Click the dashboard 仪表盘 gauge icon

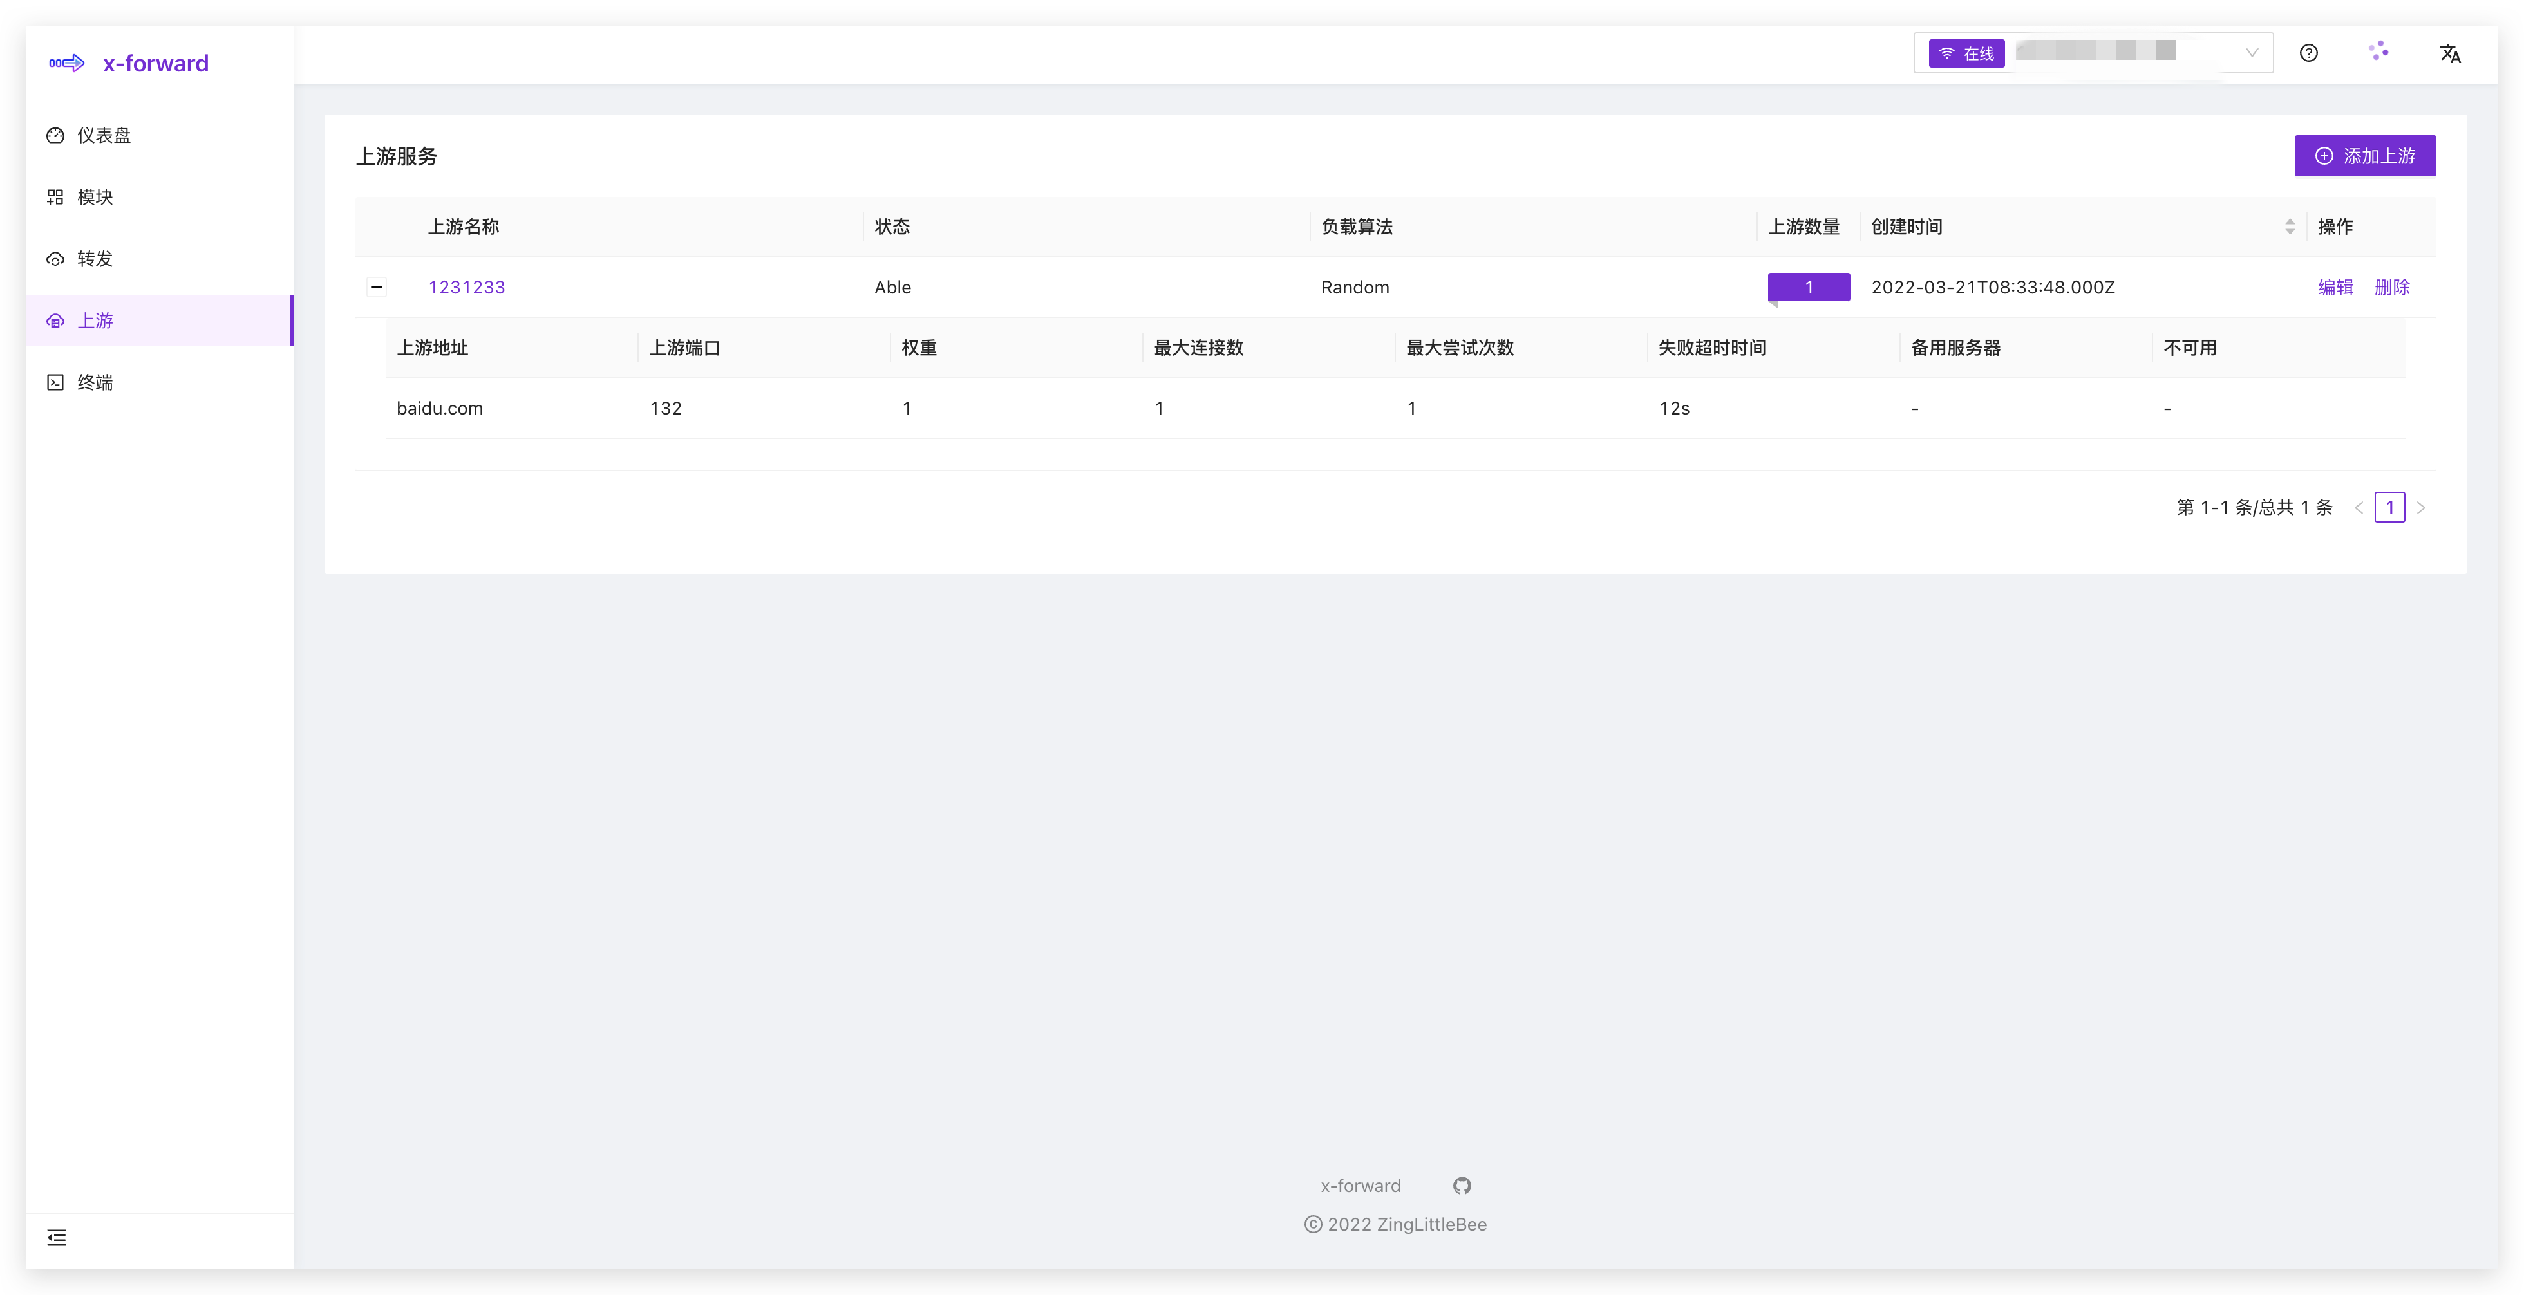coord(56,135)
